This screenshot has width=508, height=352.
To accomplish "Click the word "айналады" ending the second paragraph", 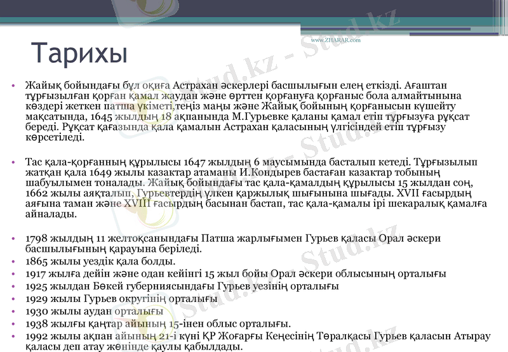I will 51,214.
